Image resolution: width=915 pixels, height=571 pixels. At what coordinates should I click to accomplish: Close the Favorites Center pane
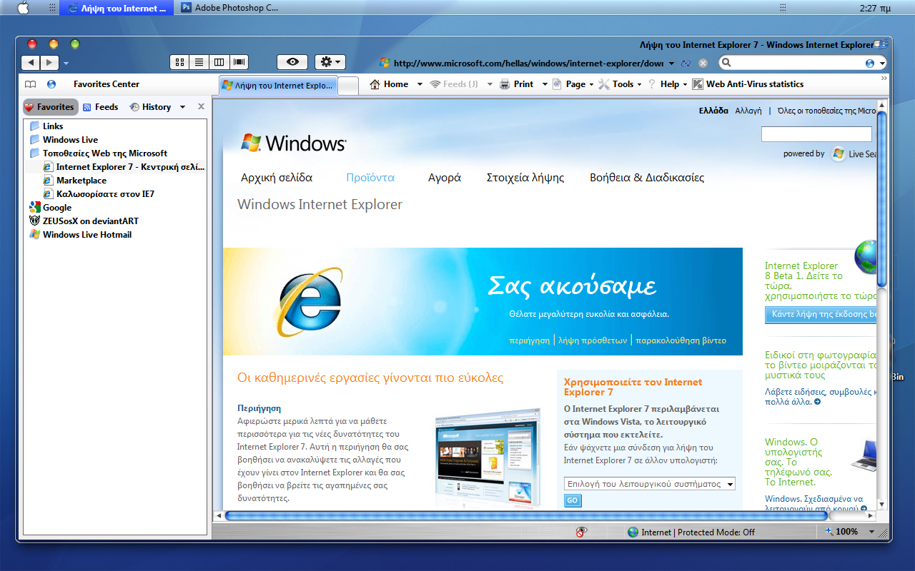[201, 106]
